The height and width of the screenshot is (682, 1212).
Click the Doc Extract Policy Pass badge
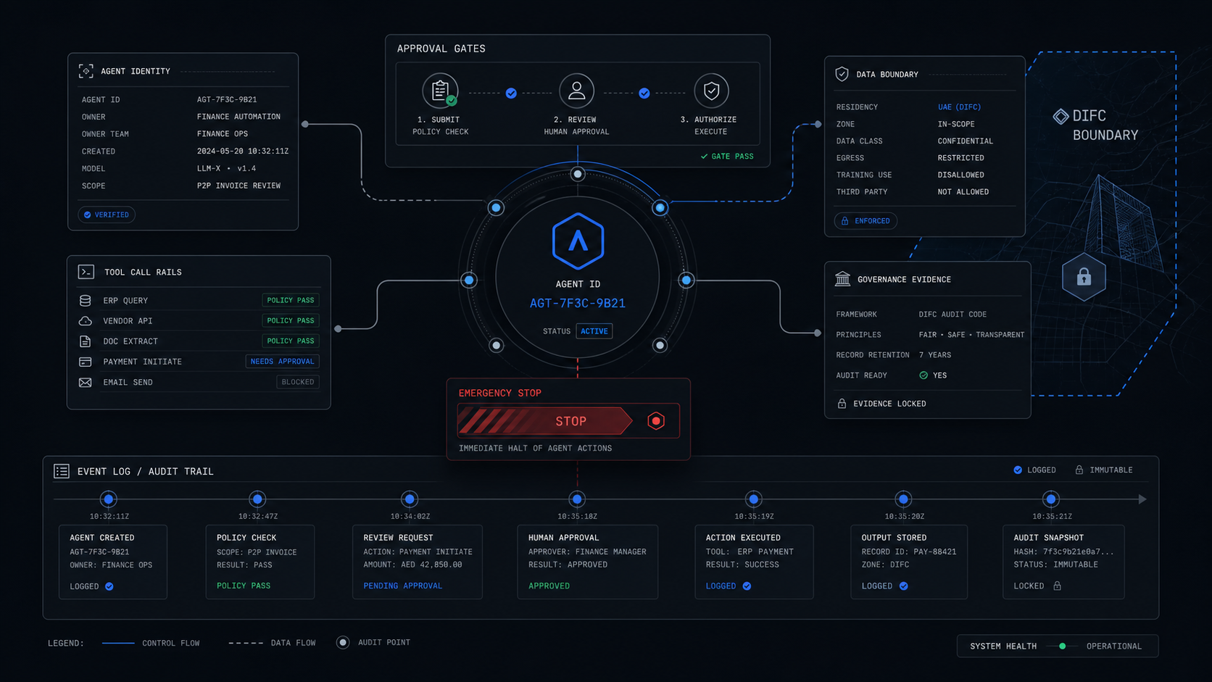tap(291, 341)
